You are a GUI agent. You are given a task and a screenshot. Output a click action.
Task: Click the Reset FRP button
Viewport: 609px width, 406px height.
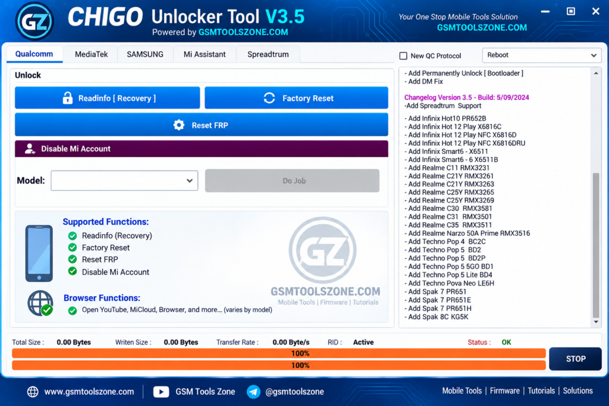(201, 125)
